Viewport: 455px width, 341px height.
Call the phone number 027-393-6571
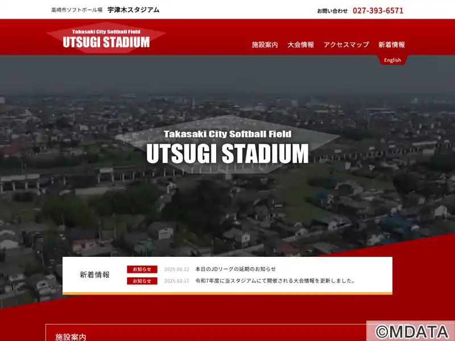(x=378, y=11)
